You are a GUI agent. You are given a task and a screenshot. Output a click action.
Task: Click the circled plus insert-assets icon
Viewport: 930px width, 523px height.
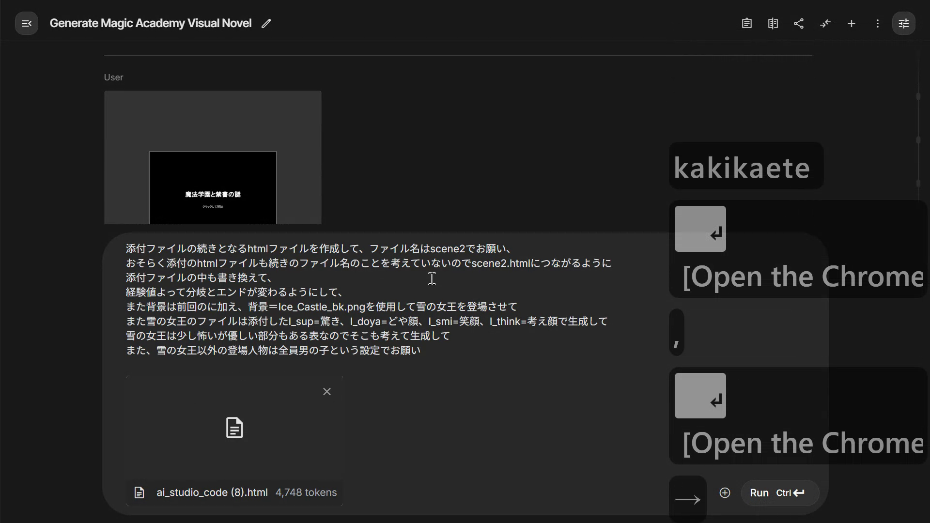(725, 493)
